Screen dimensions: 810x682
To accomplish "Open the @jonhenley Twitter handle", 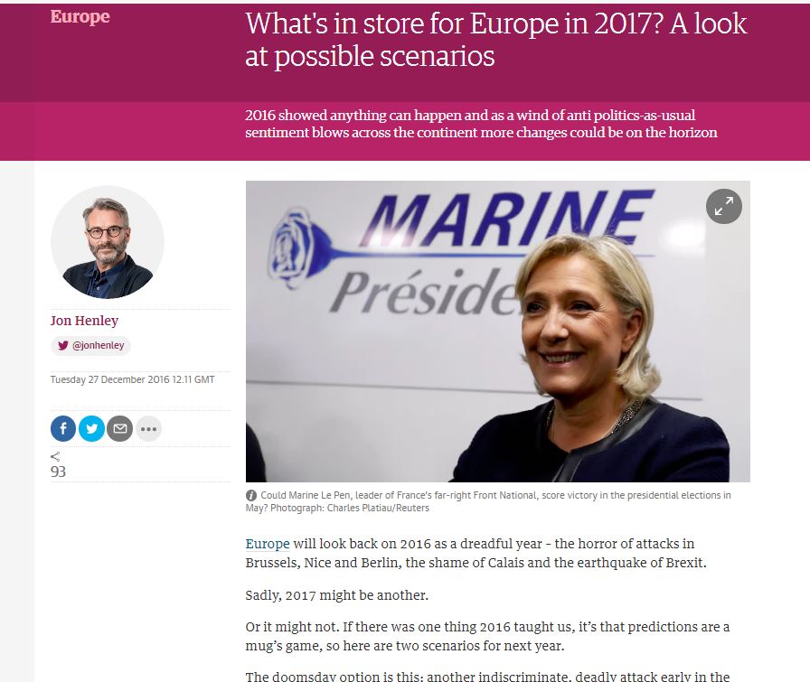I will [x=98, y=345].
